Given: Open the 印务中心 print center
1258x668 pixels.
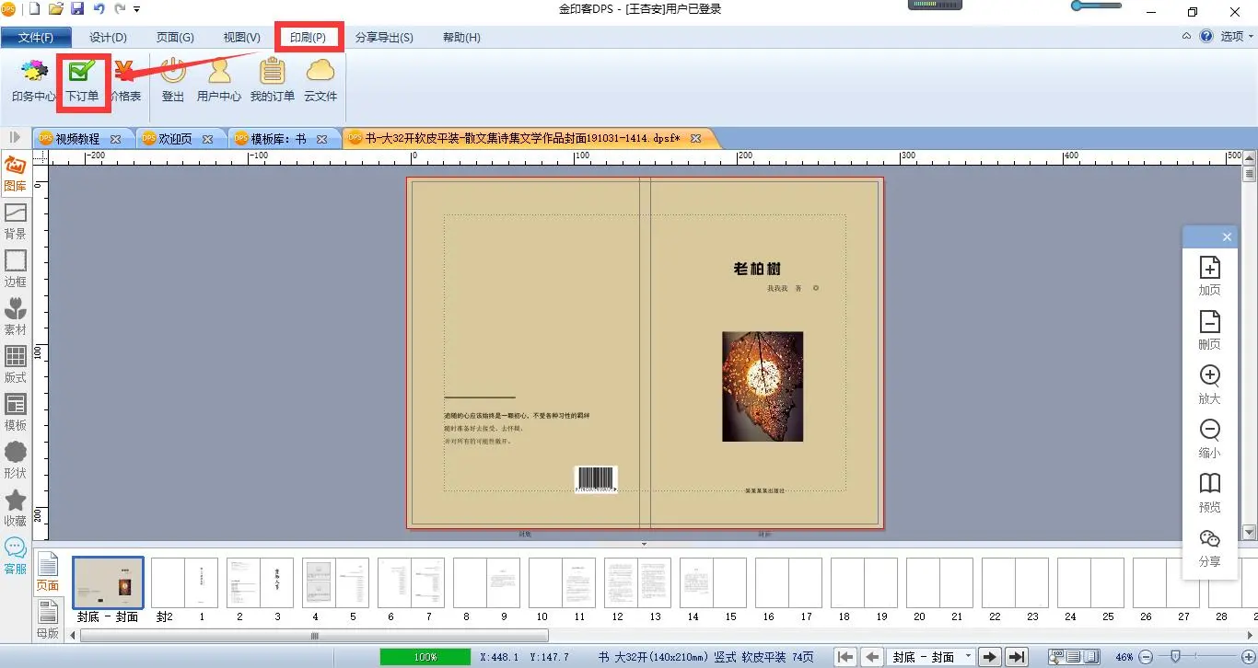Looking at the screenshot, I should [34, 80].
